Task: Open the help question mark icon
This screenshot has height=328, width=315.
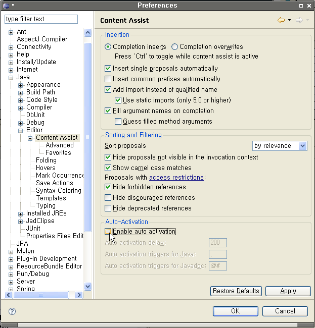Action: click(12, 311)
